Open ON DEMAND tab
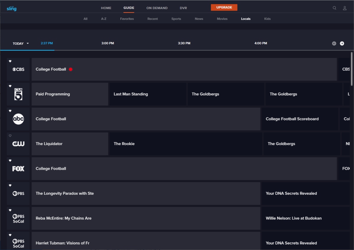Screen dimensions: 354x250 click(x=157, y=8)
